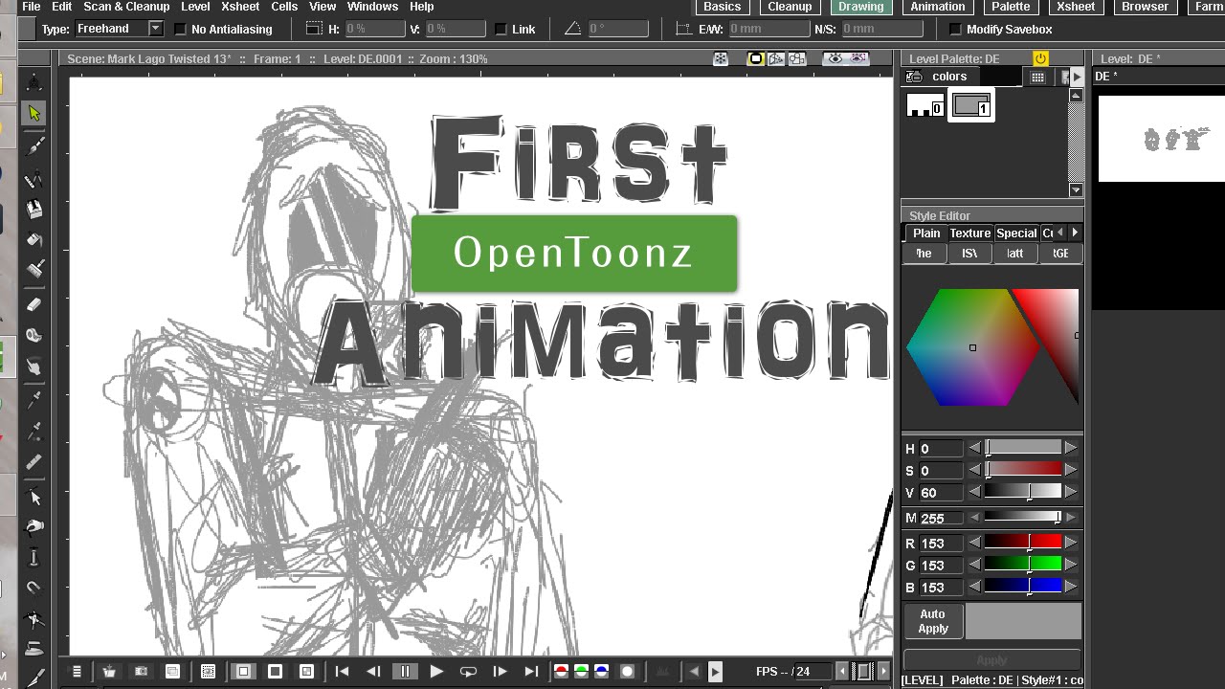The width and height of the screenshot is (1225, 689).
Task: Open the Xsheet menu
Action: pos(240,7)
